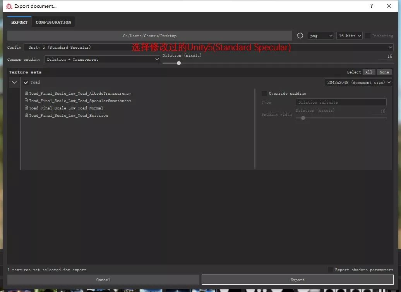Screen dimensions: 401x292
Task: Switch to the CONFIGURATION tab
Action: pos(53,22)
